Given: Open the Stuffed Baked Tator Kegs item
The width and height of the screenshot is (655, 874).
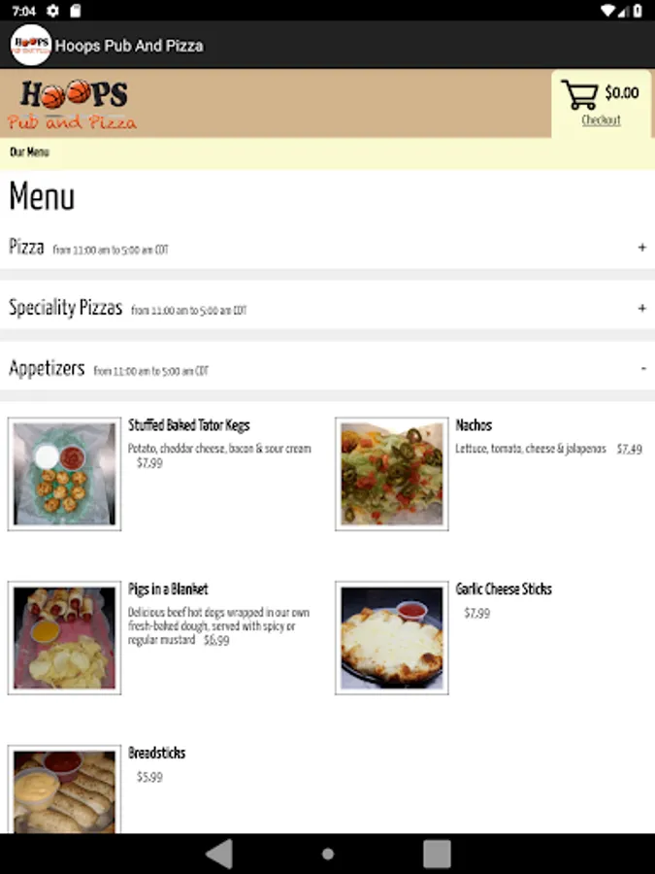Looking at the screenshot, I should pyautogui.click(x=189, y=425).
